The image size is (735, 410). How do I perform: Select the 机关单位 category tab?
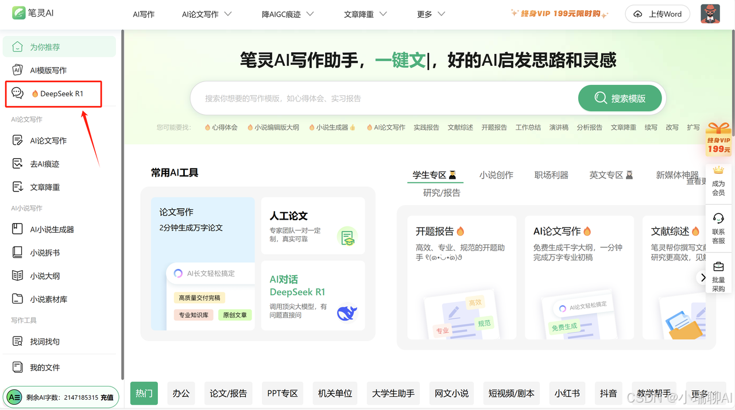pyautogui.click(x=335, y=393)
